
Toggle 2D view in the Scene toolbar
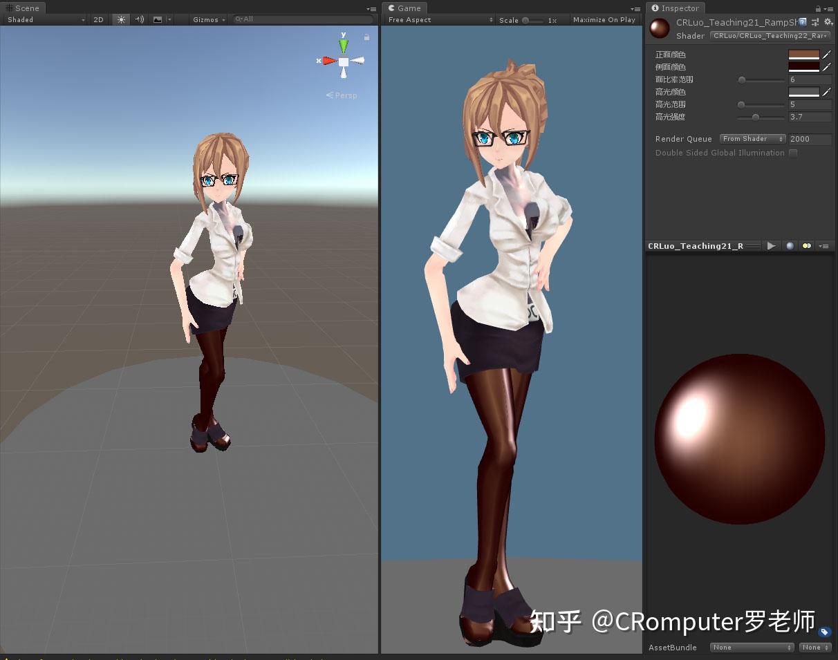[x=99, y=19]
